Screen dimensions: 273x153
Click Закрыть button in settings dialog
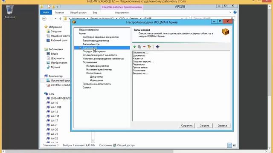[205, 126]
